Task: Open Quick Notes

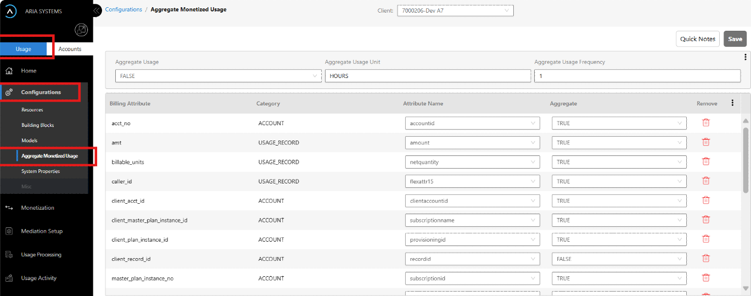Action: point(697,39)
